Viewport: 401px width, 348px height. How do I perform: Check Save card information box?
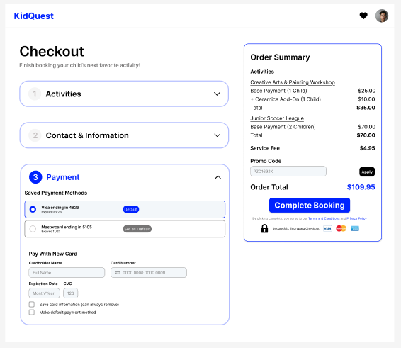click(32, 304)
